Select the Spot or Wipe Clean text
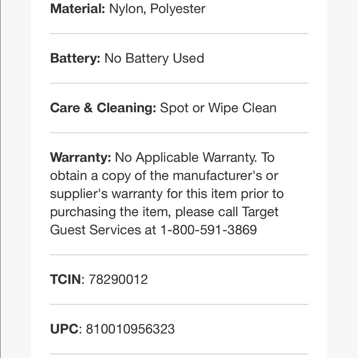 pos(218,108)
